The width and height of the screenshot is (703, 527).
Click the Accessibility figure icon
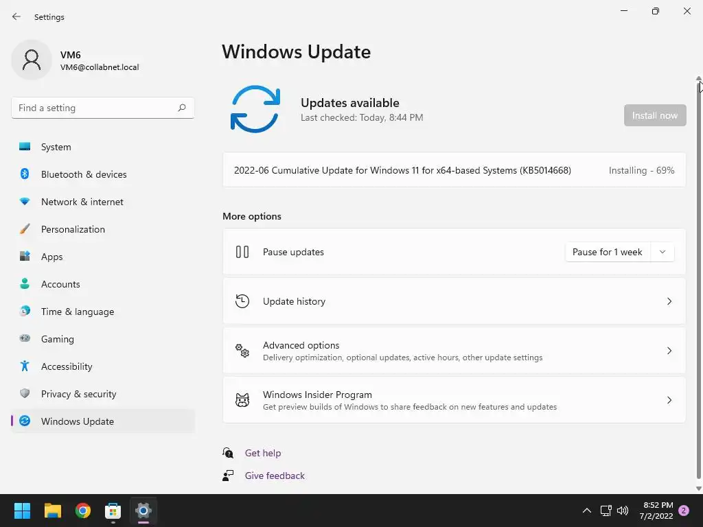pos(25,366)
